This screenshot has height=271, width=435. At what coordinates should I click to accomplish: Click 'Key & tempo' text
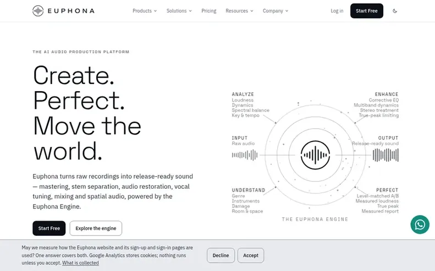tap(245, 115)
